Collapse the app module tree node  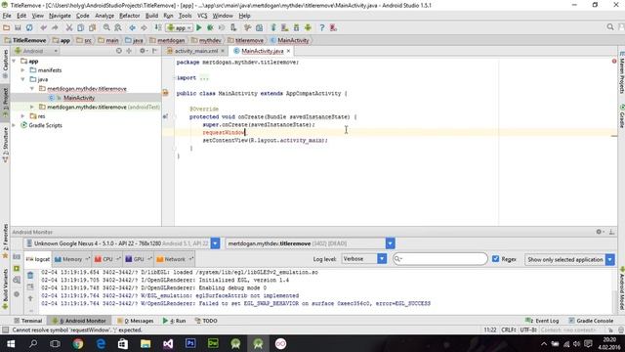click(14, 61)
